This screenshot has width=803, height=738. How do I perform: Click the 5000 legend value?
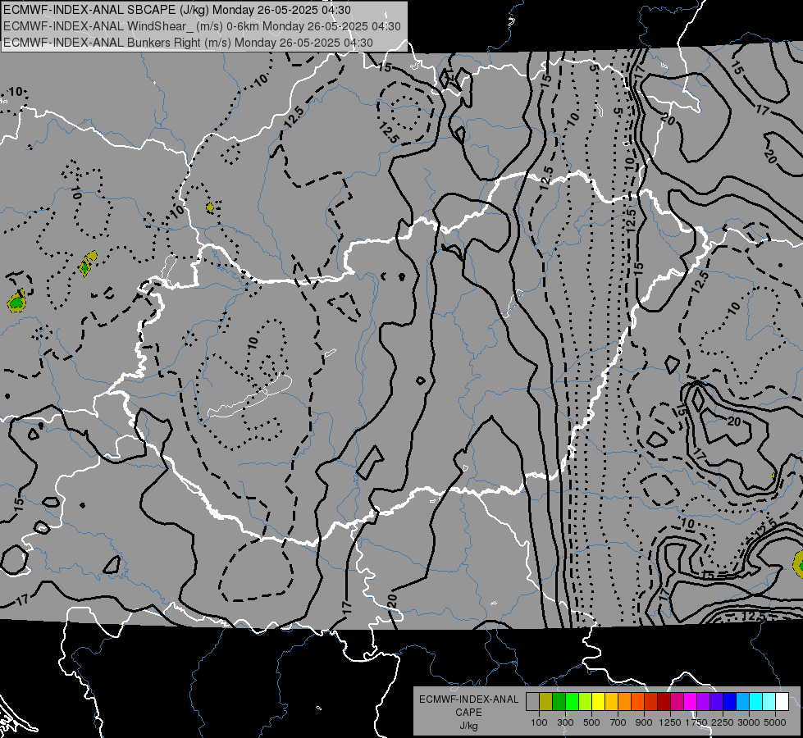(x=775, y=722)
